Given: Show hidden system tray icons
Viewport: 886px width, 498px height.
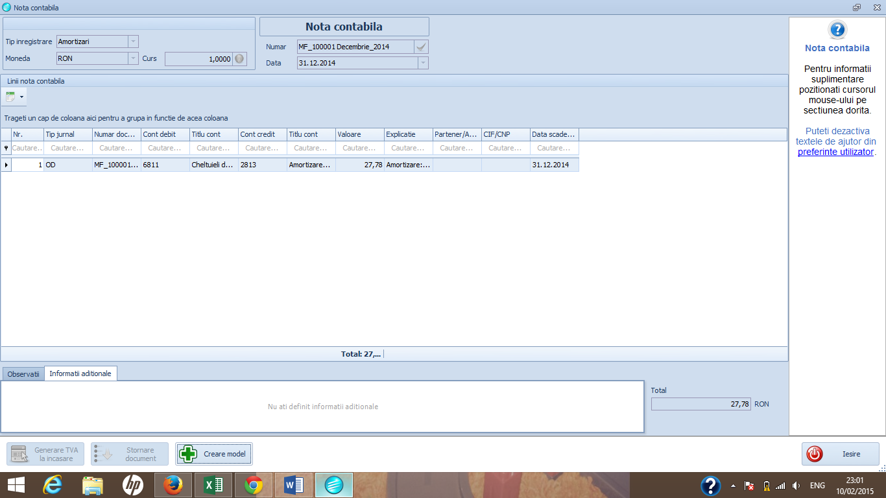Looking at the screenshot, I should tap(733, 486).
